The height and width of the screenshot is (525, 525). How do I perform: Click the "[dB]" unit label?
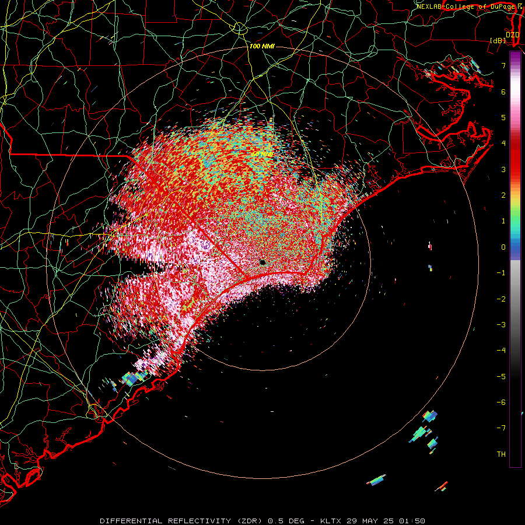(498, 40)
